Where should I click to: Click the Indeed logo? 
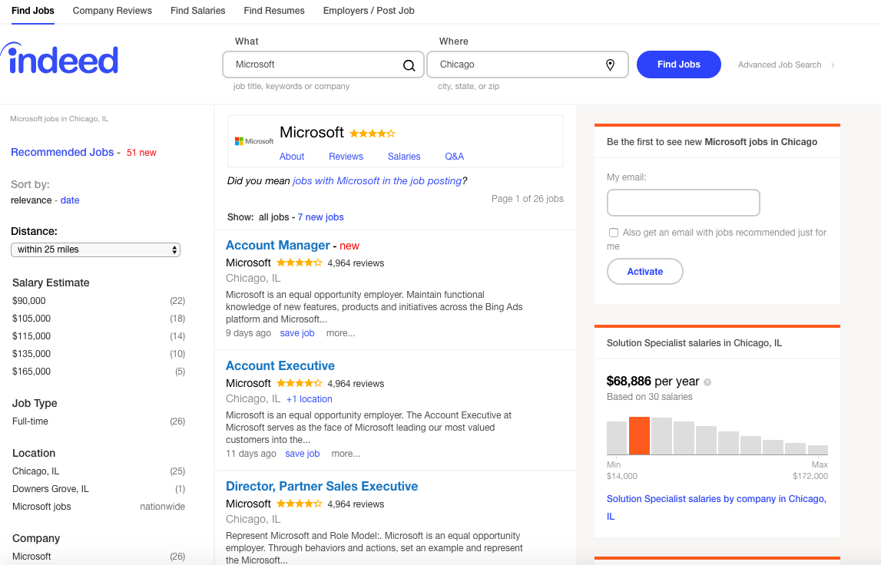[60, 58]
